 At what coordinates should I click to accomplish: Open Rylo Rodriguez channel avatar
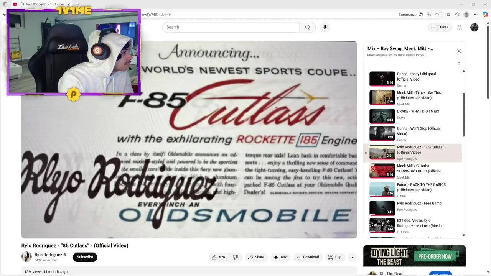pyautogui.click(x=26, y=257)
